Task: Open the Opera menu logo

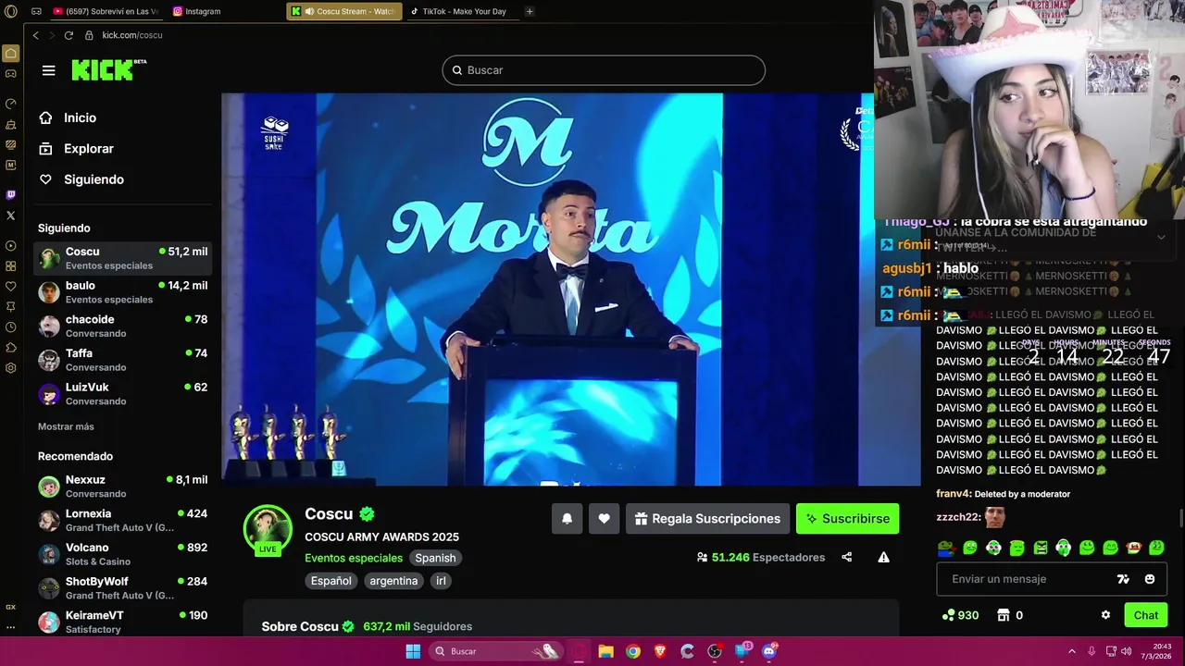Action: (10, 11)
